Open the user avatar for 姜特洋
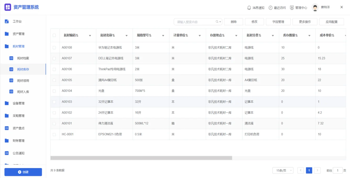 click(x=315, y=8)
